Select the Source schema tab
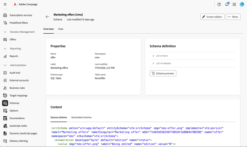Image resolution: width=247 pixels, height=147 pixels. [x=59, y=118]
